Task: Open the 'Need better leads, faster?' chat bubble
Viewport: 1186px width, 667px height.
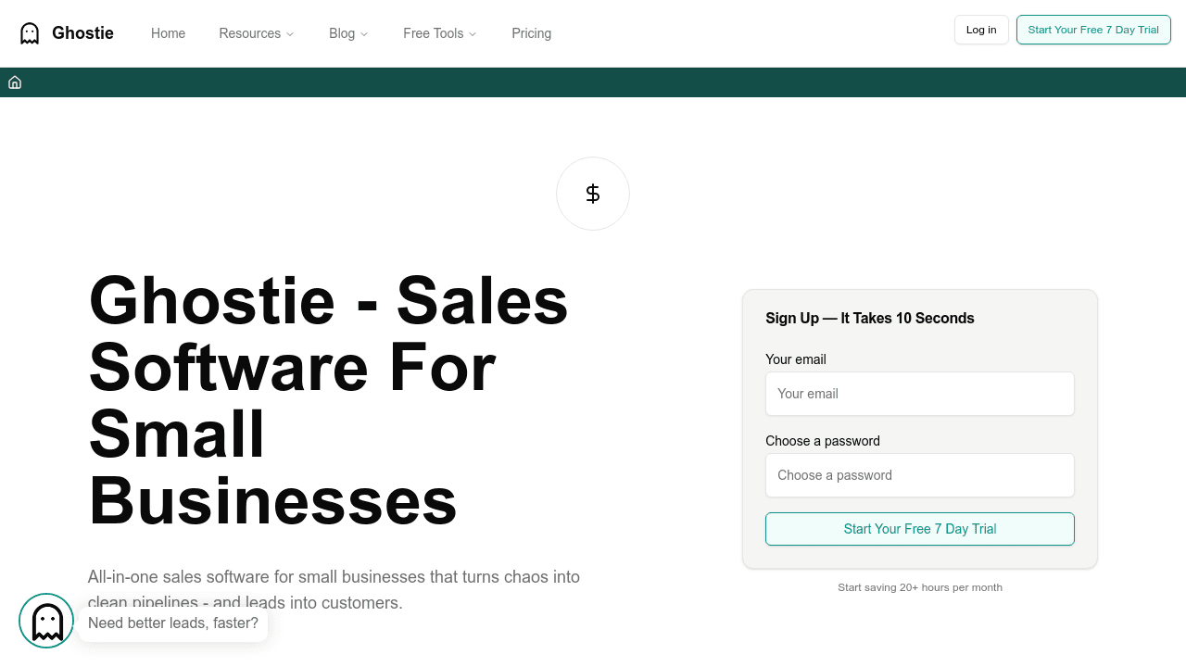Action: coord(173,623)
